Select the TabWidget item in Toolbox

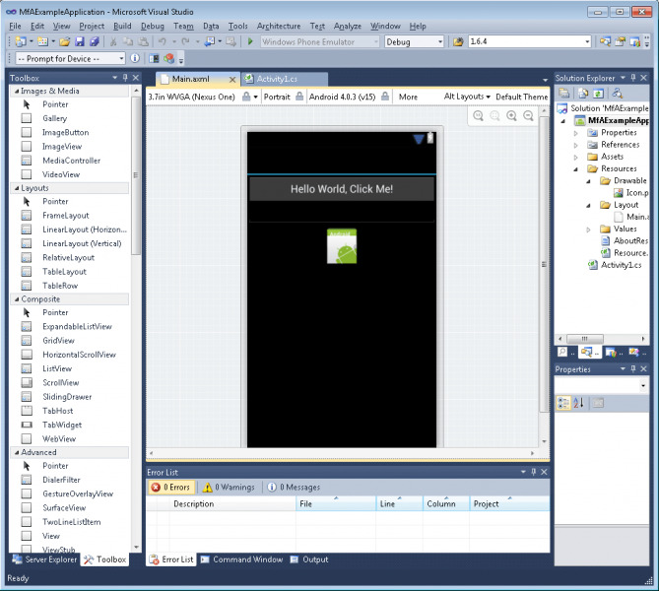[x=62, y=425]
